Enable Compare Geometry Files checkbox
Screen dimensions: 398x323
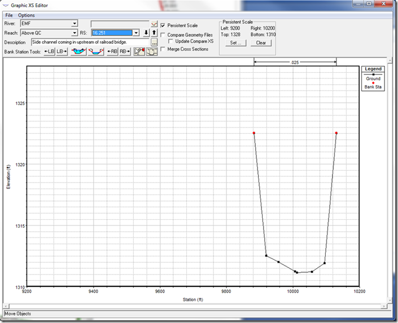163,35
